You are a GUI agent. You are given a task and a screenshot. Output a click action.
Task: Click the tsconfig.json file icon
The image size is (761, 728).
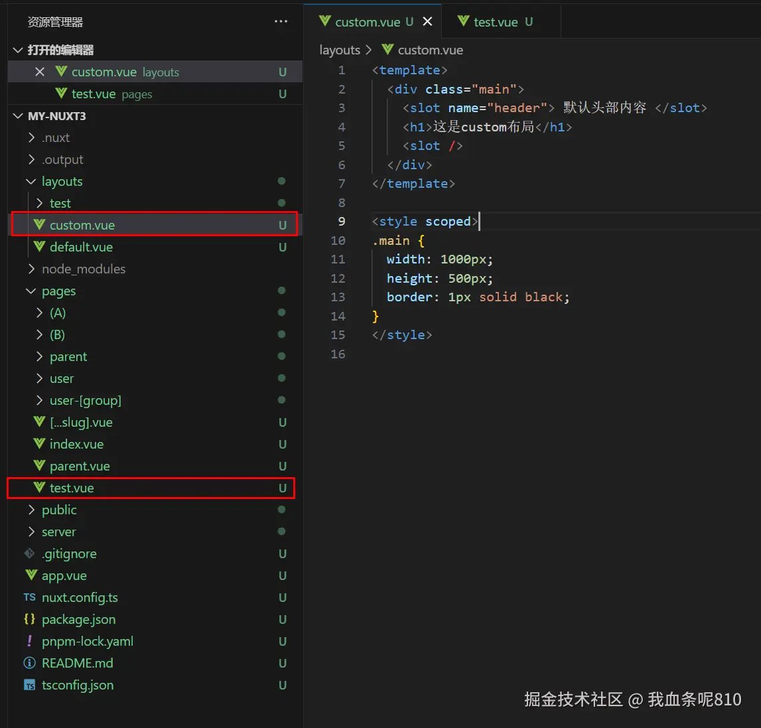pos(30,685)
